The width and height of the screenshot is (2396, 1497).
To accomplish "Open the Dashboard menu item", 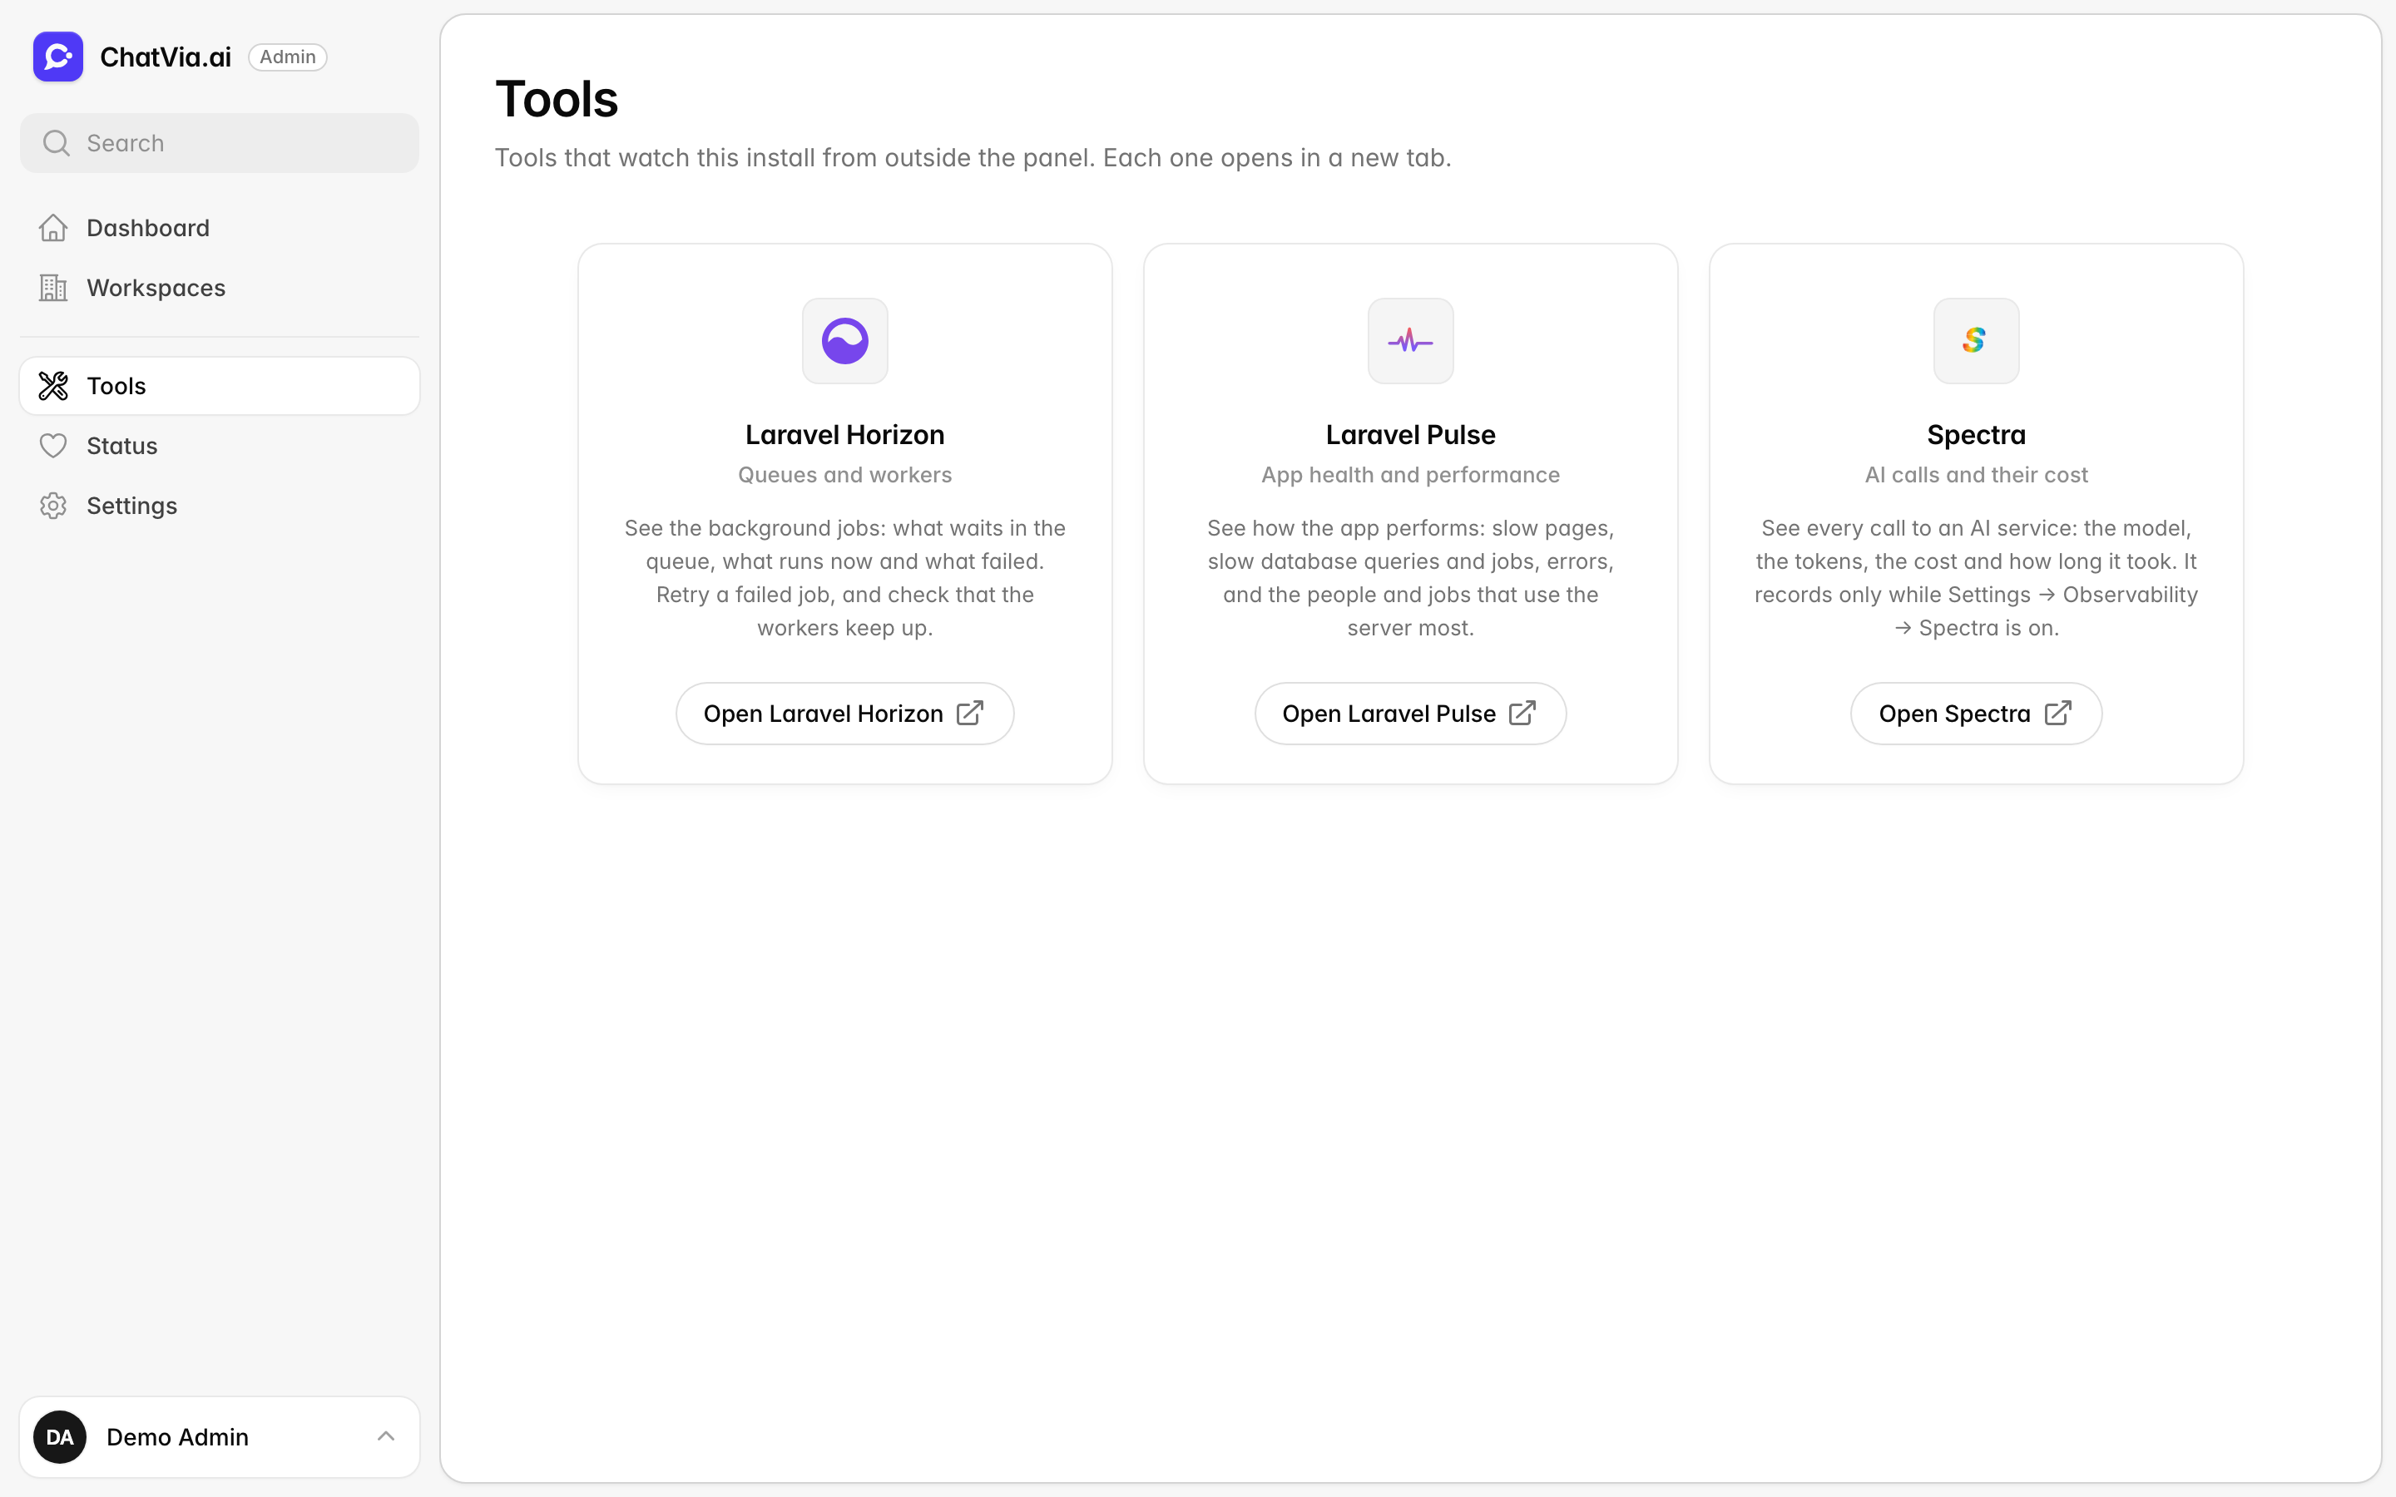I will (x=220, y=228).
